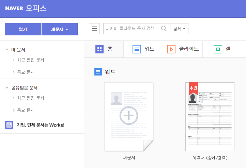This screenshot has height=168, width=246.
Task: Click the 열기 button
Action: (x=23, y=29)
